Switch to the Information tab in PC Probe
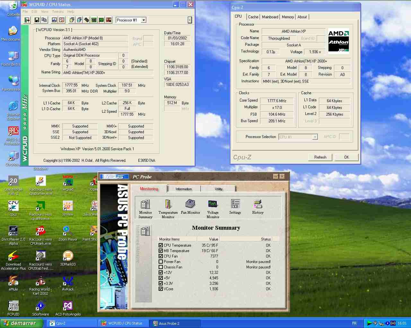411x328 pixels. [184, 189]
